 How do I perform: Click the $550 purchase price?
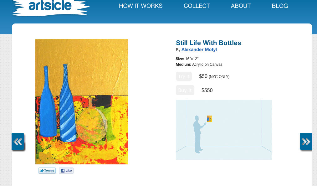(x=207, y=90)
